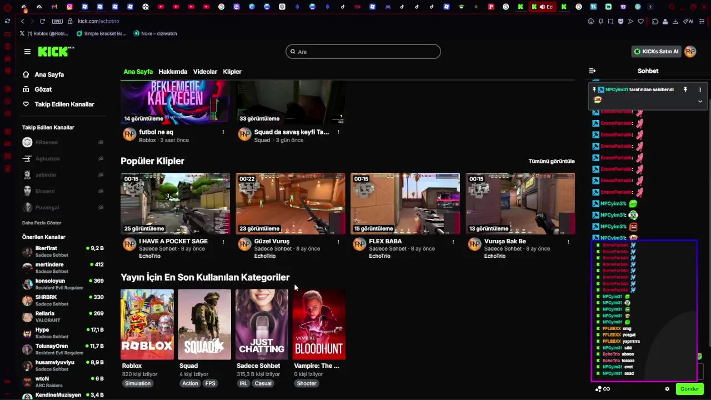Open pinned message three-dot menu

click(700, 89)
